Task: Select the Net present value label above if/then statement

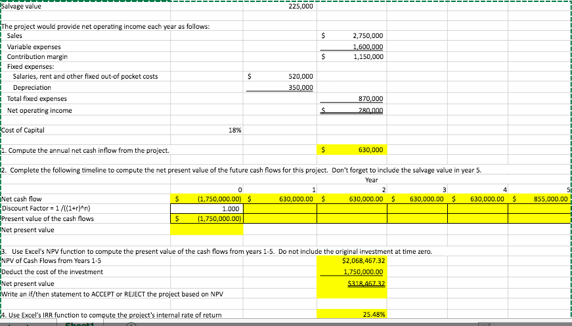Action: click(x=28, y=284)
